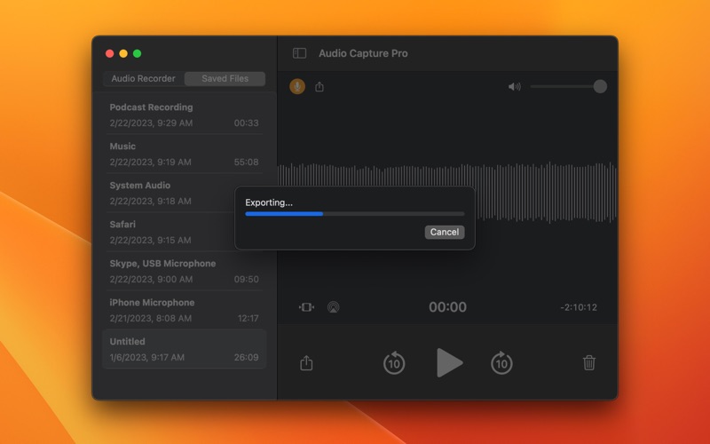The image size is (710, 444).
Task: Toggle the sidebar panel icon
Action: pyautogui.click(x=299, y=53)
